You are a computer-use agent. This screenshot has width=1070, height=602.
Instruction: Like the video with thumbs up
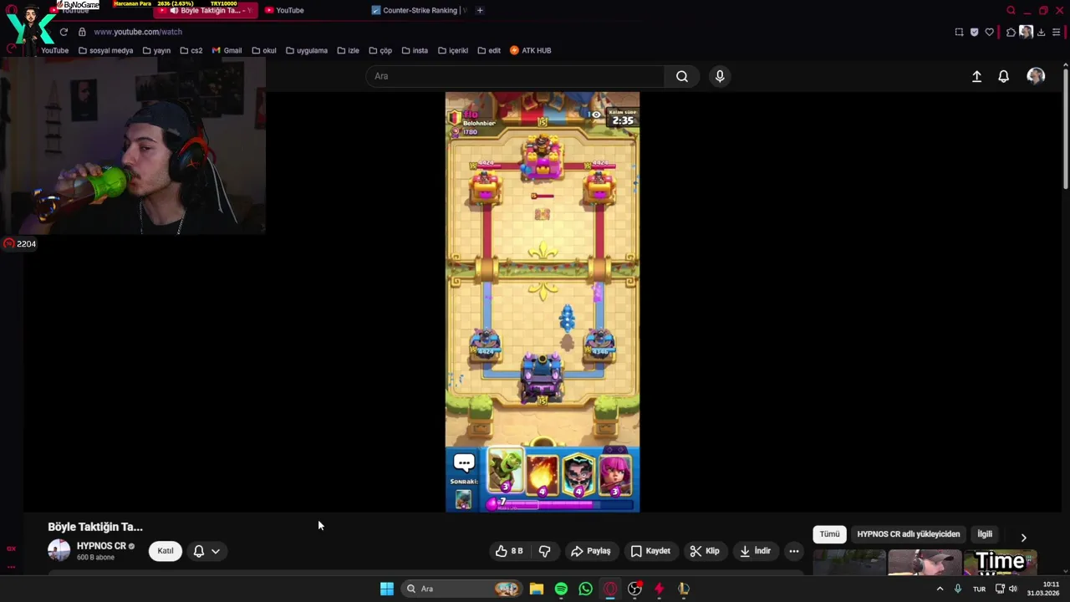pos(509,551)
